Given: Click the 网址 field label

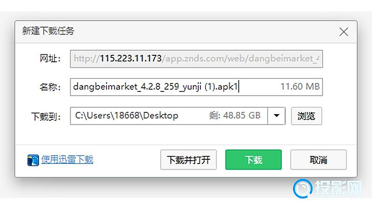Looking at the screenshot, I should 50,59.
